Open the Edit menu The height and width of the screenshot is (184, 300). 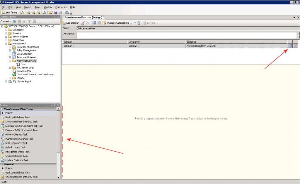click(x=10, y=7)
